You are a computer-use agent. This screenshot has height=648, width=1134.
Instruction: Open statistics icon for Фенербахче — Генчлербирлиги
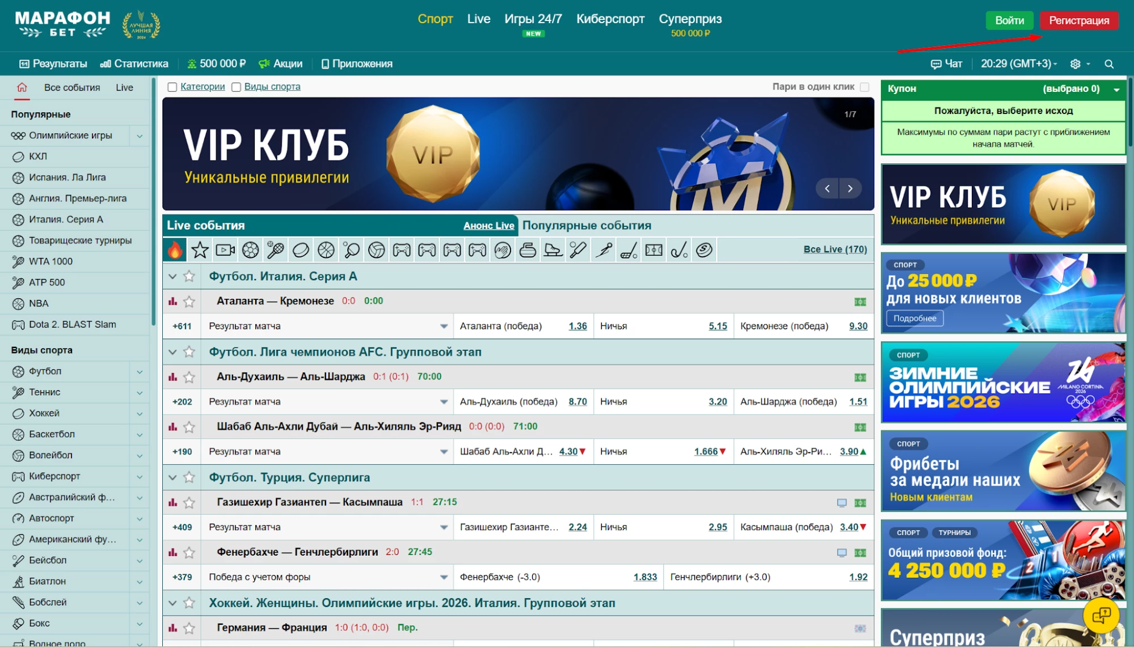click(x=172, y=552)
